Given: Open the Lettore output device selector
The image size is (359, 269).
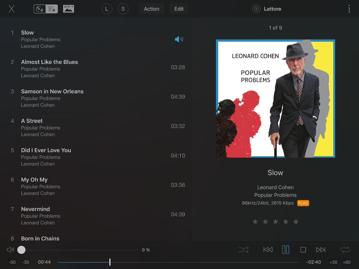Looking at the screenshot, I should tap(267, 9).
